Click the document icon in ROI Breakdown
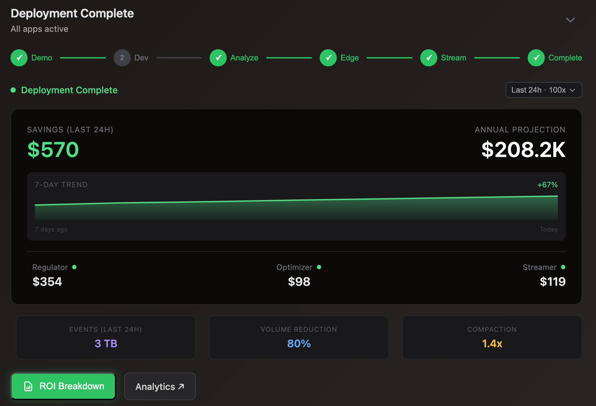 [29, 386]
